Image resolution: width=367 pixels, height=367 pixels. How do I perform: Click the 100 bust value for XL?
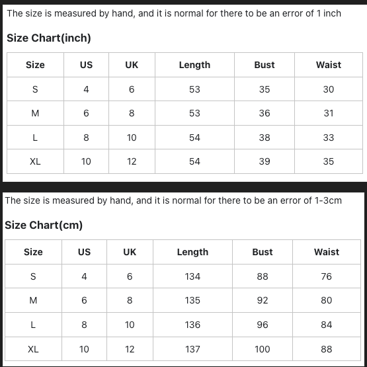pyautogui.click(x=262, y=349)
